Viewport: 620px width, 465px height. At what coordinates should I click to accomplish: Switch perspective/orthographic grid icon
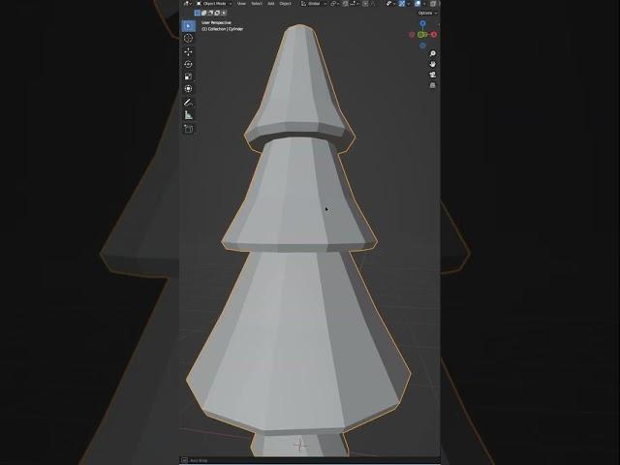433,85
